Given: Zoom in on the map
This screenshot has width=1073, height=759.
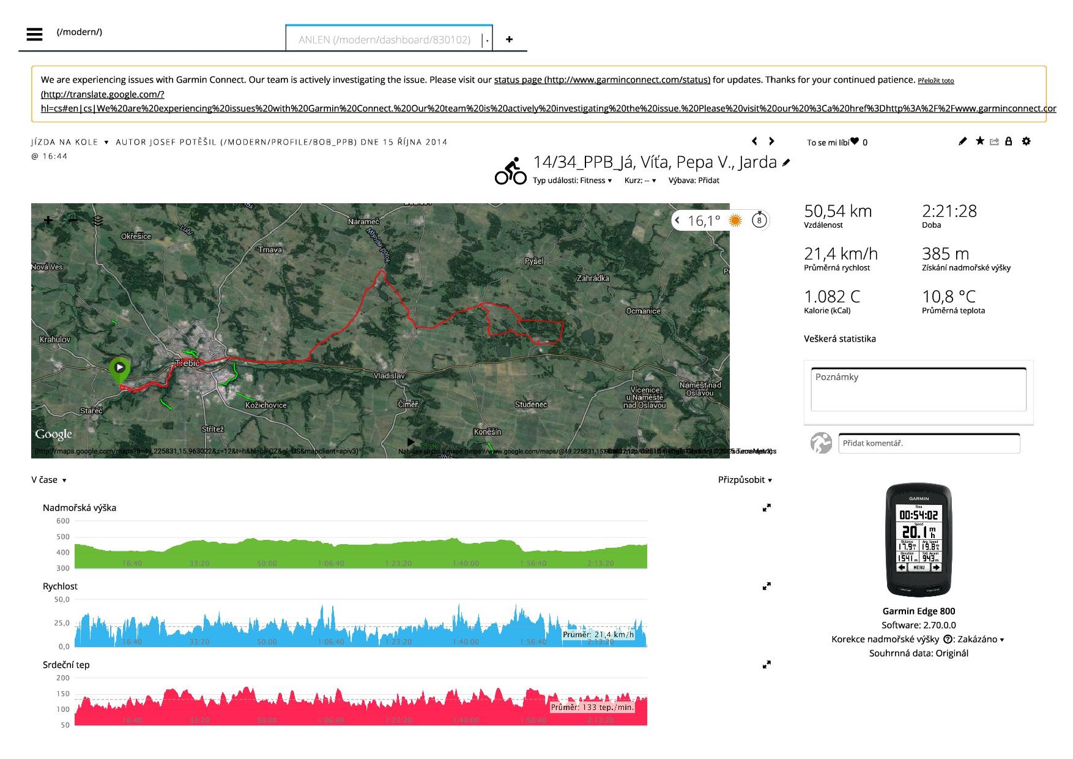Looking at the screenshot, I should 48,220.
